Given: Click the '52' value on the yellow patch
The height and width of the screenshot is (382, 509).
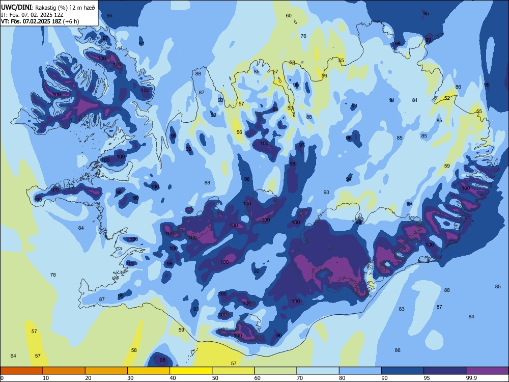Looking at the screenshot, I should [x=447, y=98].
